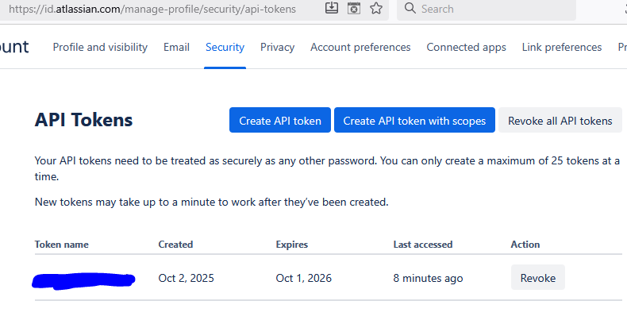Revoke the token created Oct 2, 2025
Viewport: 627px width, 324px height.
(537, 278)
